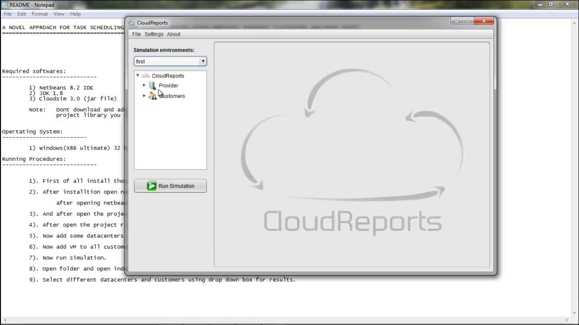Click "Required softwares:" text in Notepad

(34, 71)
